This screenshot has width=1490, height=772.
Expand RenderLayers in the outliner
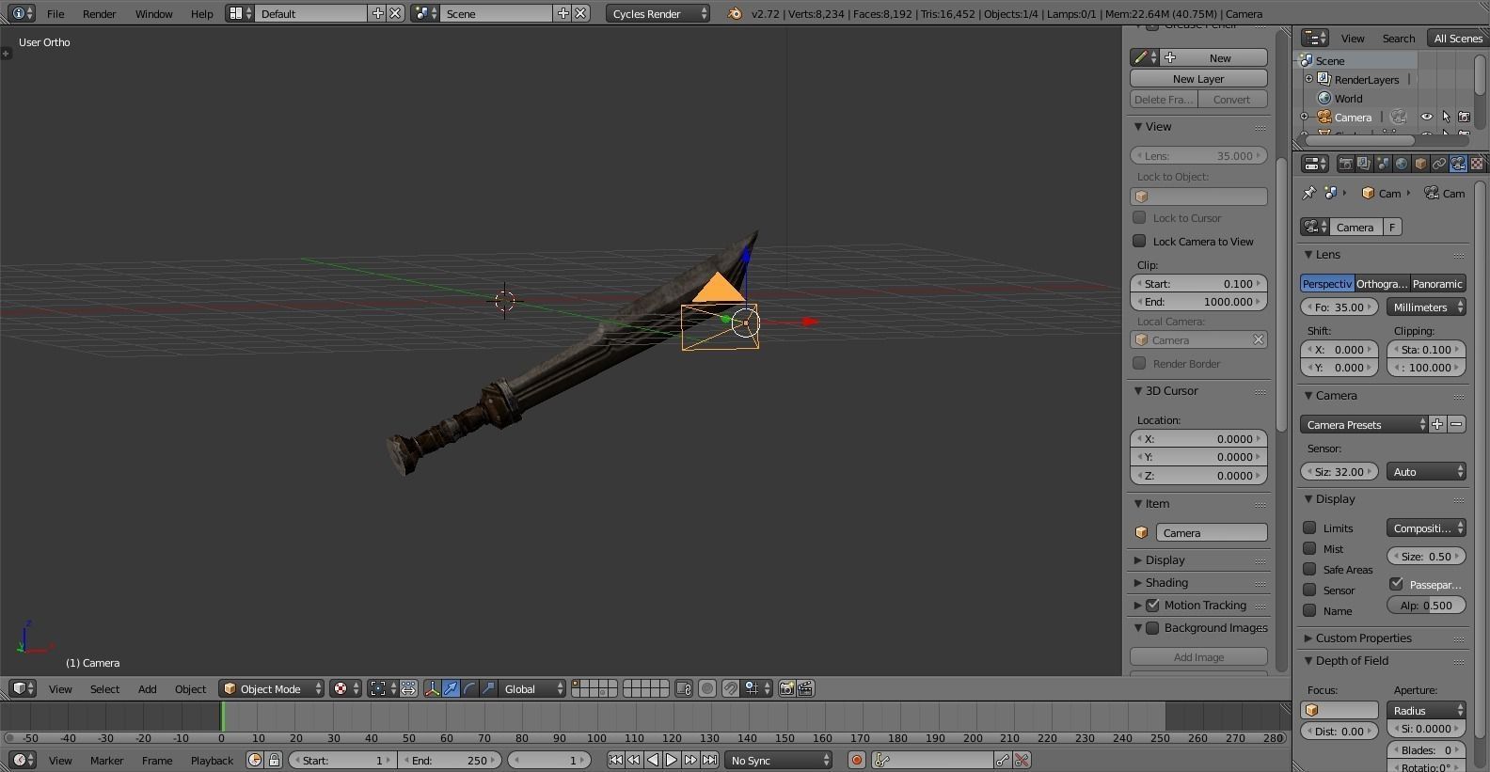[x=1308, y=79]
